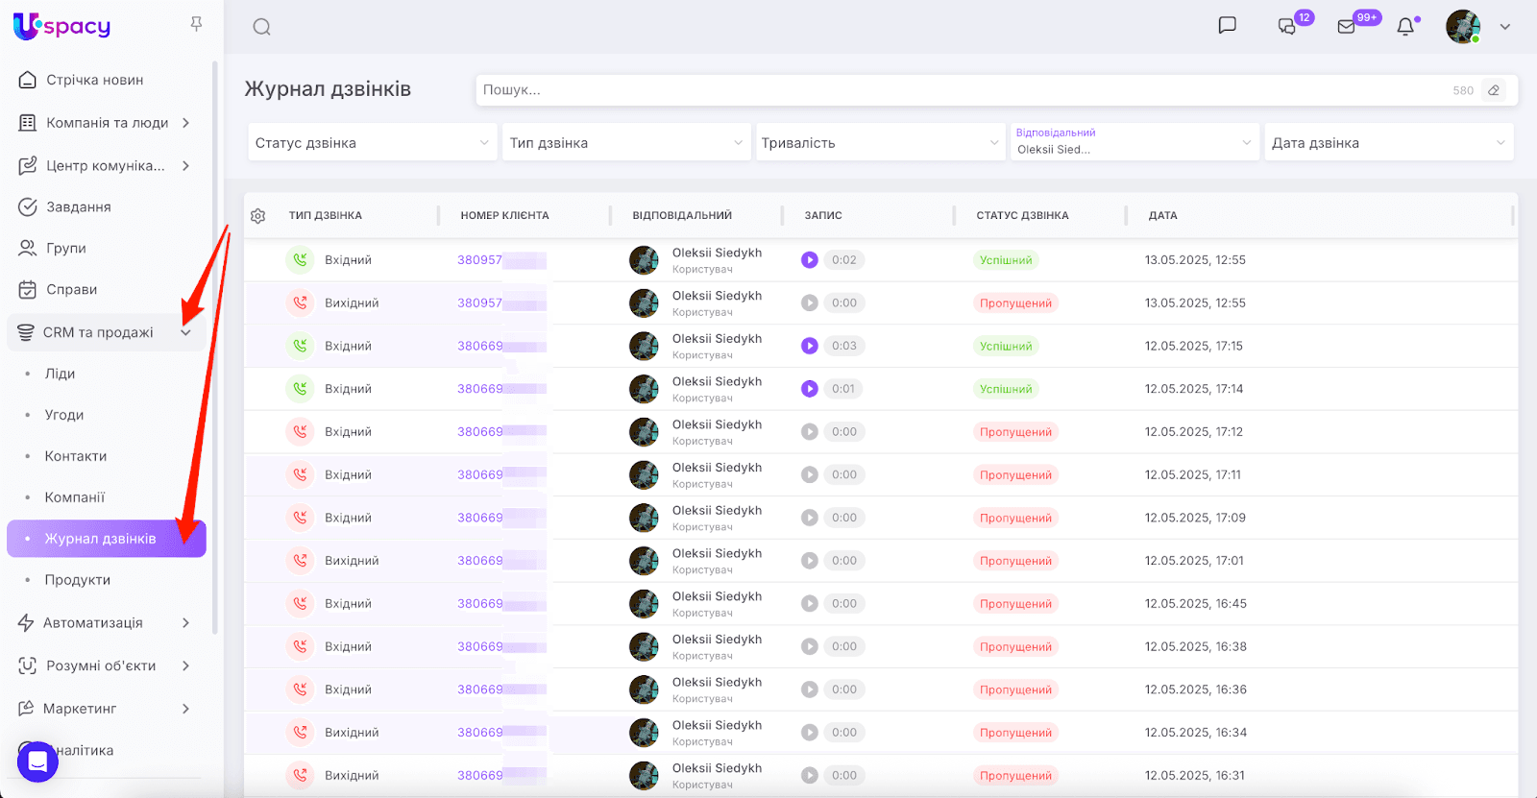Viewport: 1537px width, 798px height.
Task: Click the first client number 380957 link
Action: (x=479, y=260)
